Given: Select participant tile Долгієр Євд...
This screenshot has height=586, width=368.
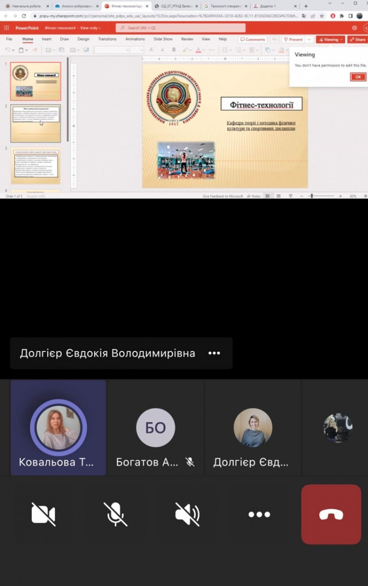Looking at the screenshot, I should coord(253,428).
